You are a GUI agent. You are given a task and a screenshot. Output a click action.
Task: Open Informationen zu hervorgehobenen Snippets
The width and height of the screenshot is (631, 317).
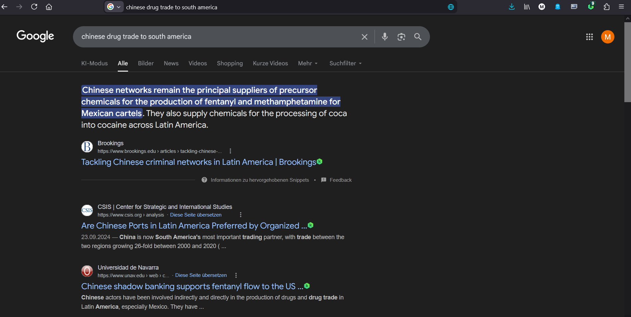pyautogui.click(x=260, y=180)
